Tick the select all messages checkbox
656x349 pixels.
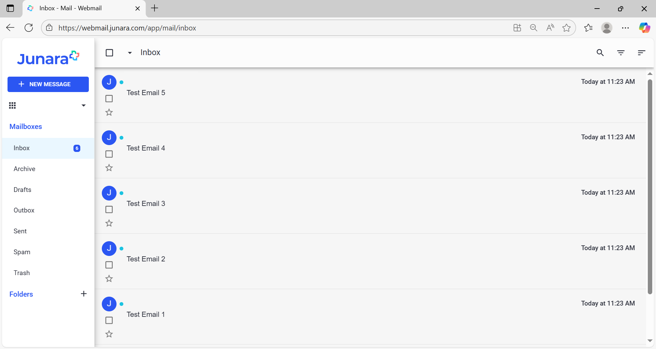click(x=109, y=53)
